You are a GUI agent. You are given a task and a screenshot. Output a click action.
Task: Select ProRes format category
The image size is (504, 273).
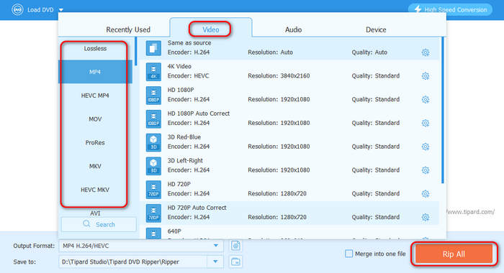pos(95,142)
